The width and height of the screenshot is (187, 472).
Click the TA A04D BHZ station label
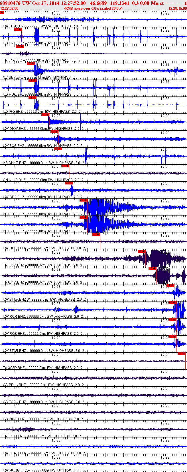point(42,282)
